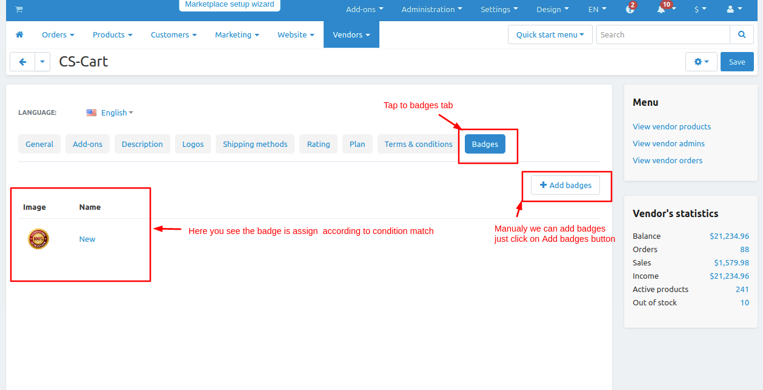Expand the currency $ dropdown
763x390 pixels.
click(x=700, y=9)
